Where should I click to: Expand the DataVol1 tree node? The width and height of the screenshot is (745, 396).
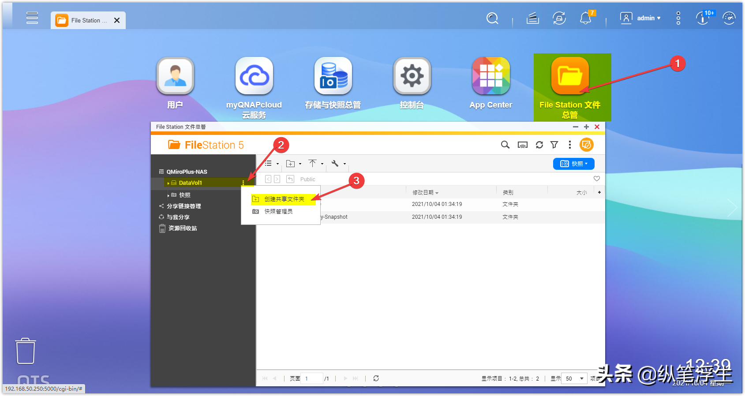(x=168, y=183)
